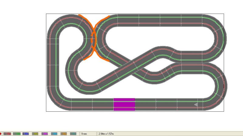The image size is (243, 136).
Task: Select the green lane length indicator
Action: click(17, 134)
